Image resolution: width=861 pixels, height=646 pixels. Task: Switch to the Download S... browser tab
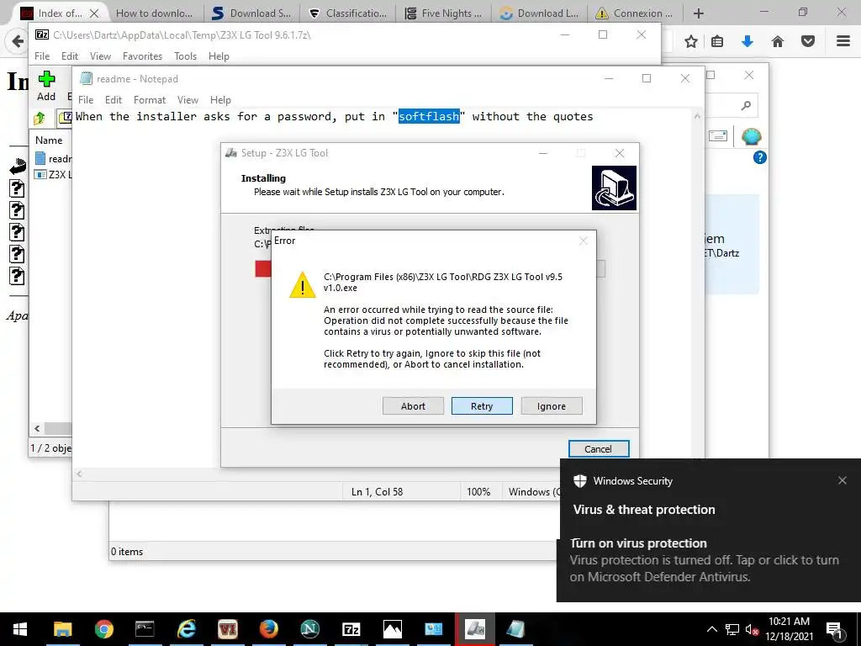click(252, 13)
